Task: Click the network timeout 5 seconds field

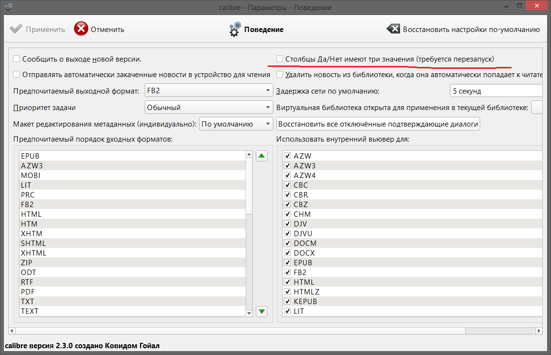Action: [495, 91]
